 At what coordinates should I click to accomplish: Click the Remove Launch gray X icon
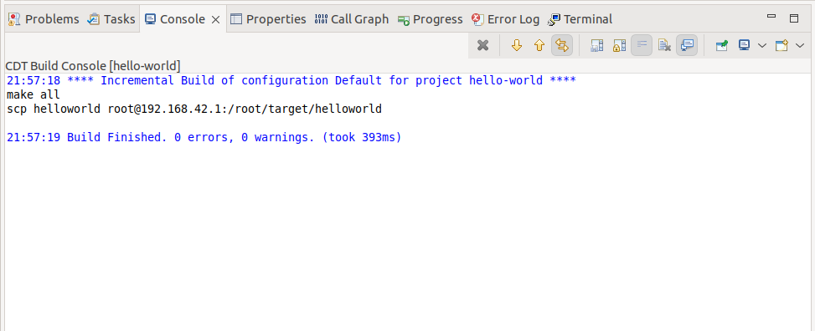tap(482, 46)
